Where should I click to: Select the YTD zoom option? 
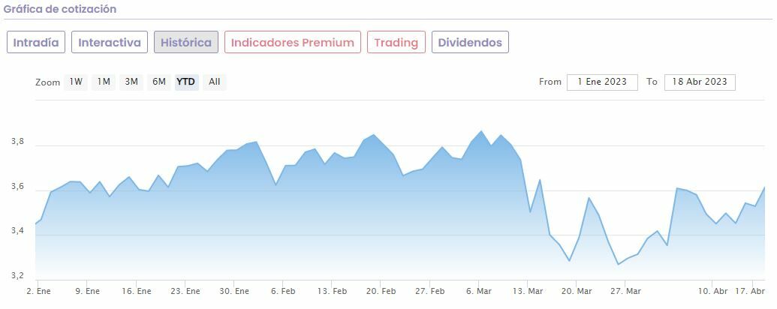[186, 82]
